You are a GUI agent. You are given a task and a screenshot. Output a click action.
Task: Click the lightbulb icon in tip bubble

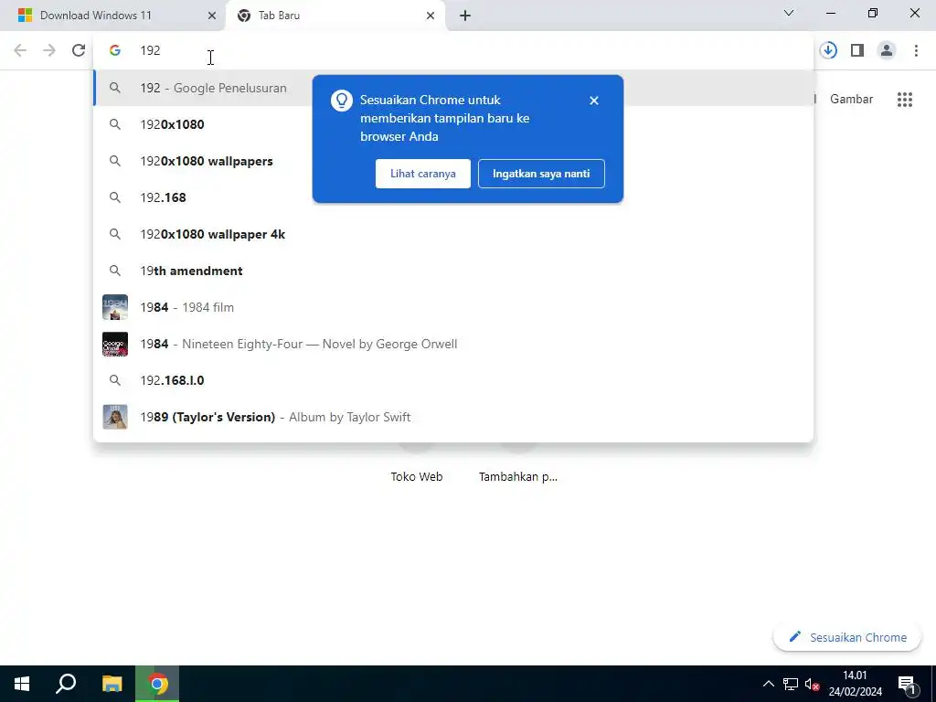point(342,101)
